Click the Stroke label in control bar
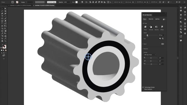The height and width of the screenshot is (105, 187). click(23, 2)
